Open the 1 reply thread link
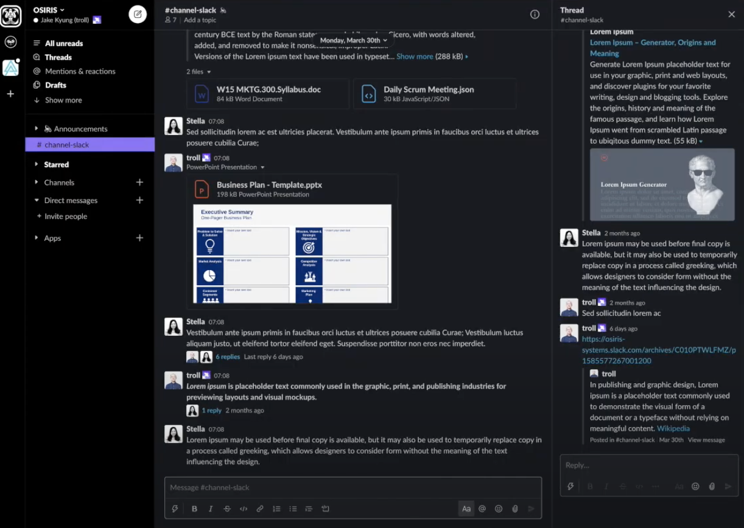This screenshot has height=528, width=744. [211, 411]
